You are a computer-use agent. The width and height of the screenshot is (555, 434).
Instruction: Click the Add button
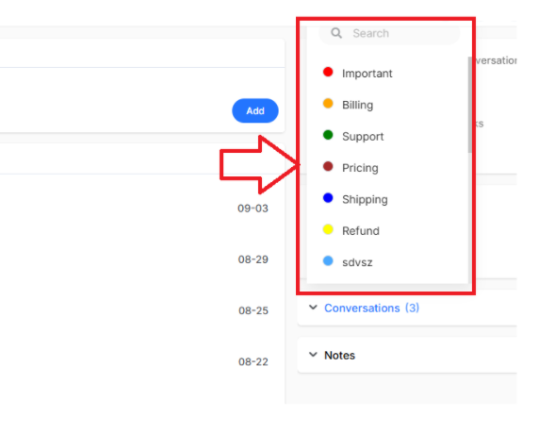click(254, 111)
